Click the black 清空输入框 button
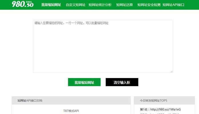Image resolution: width=199 pixels, height=114 pixels. (x=122, y=82)
